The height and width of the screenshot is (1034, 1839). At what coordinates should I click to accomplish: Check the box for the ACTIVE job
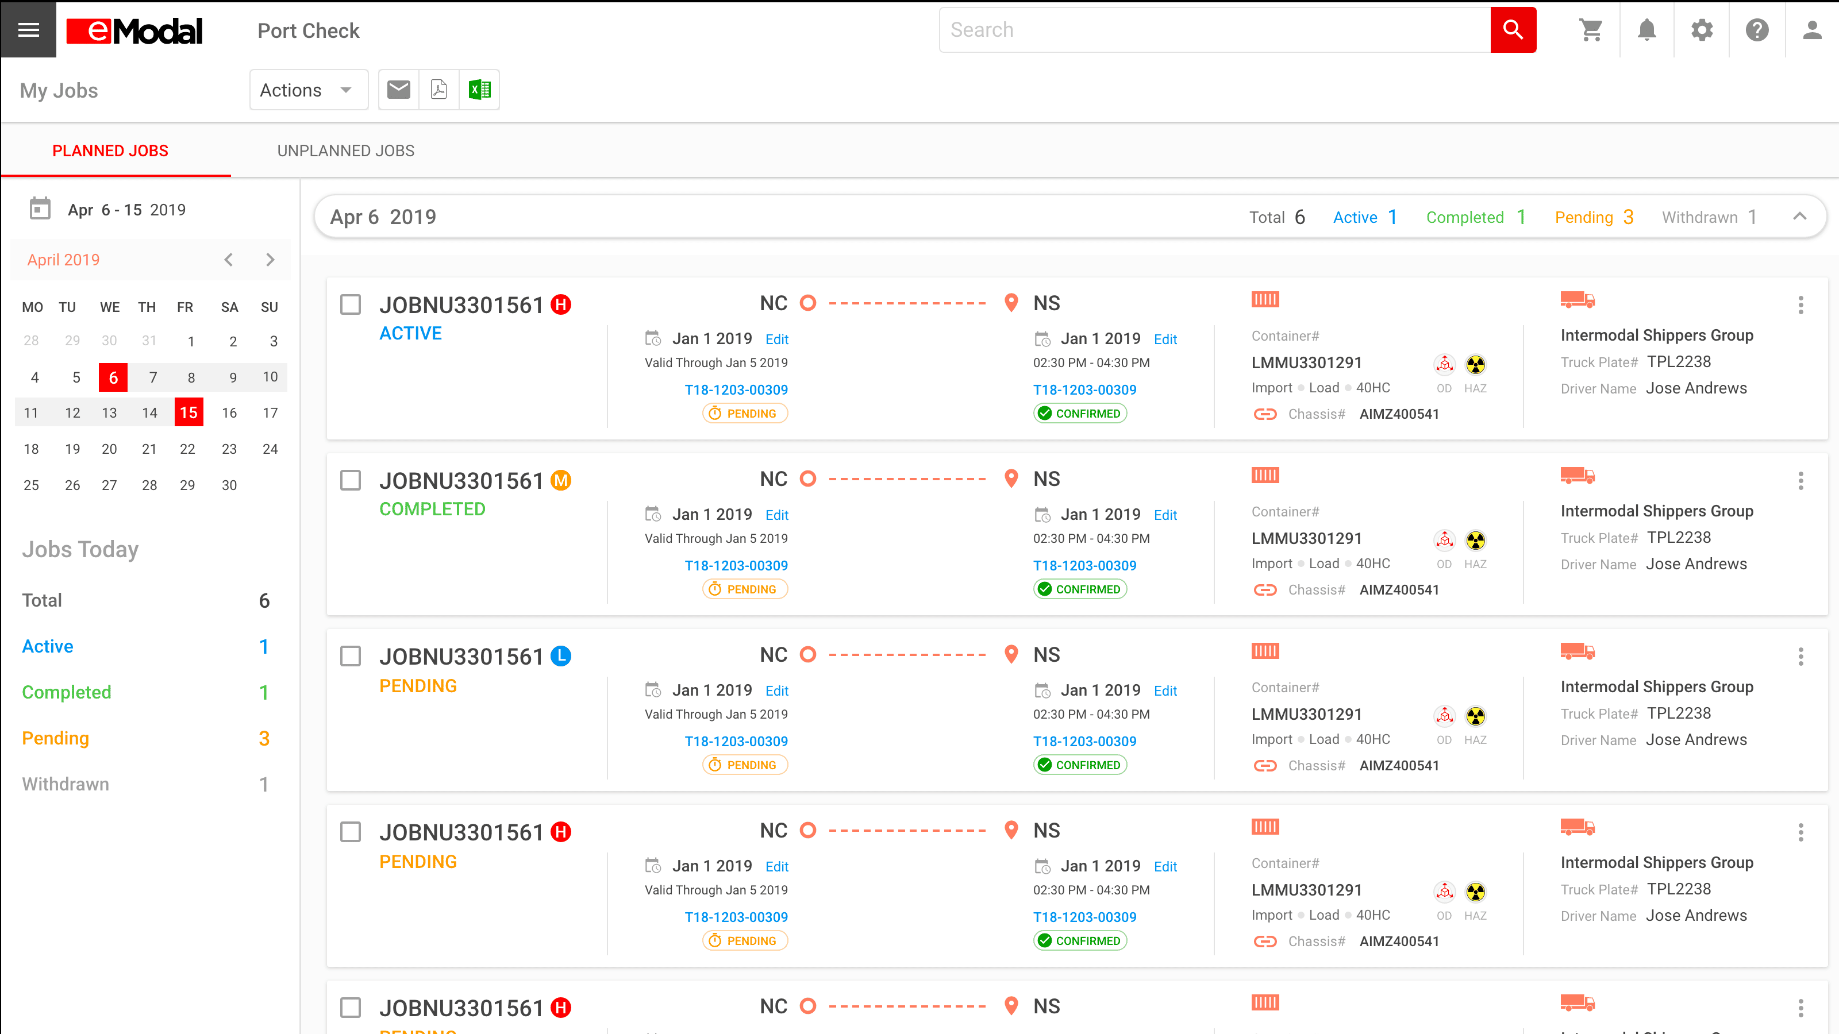click(x=351, y=304)
